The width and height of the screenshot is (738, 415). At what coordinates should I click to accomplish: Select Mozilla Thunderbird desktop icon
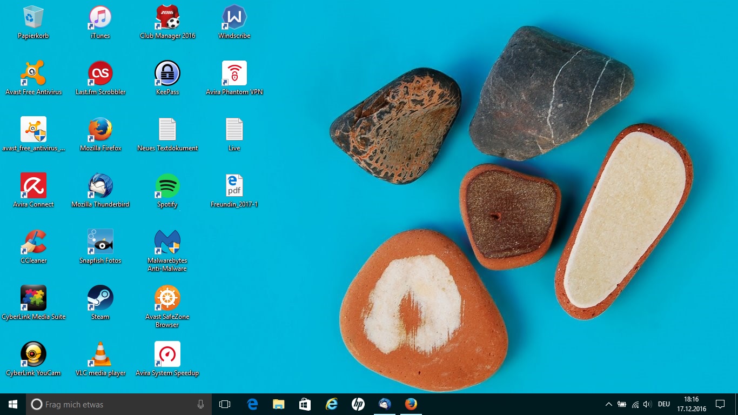100,191
